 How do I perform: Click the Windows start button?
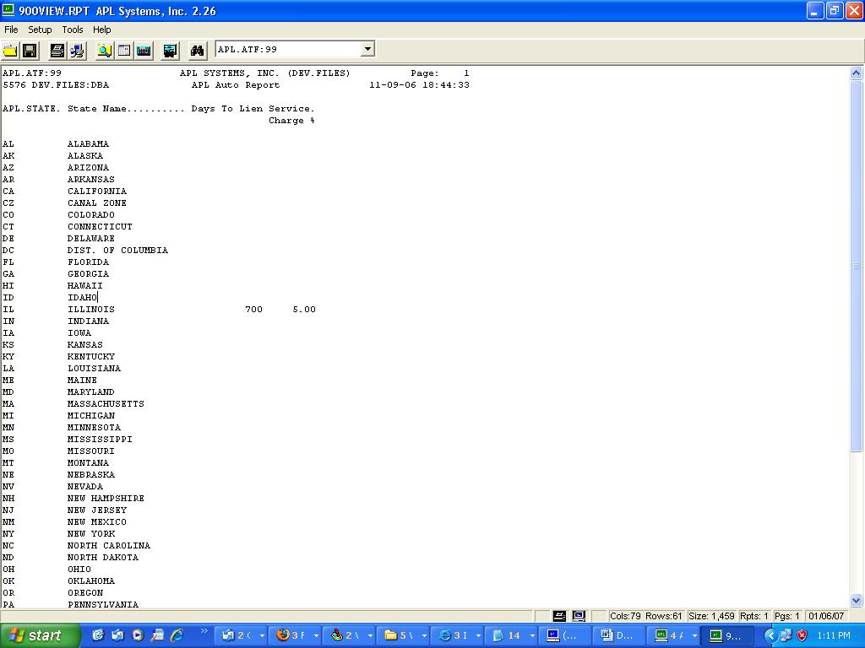[40, 635]
